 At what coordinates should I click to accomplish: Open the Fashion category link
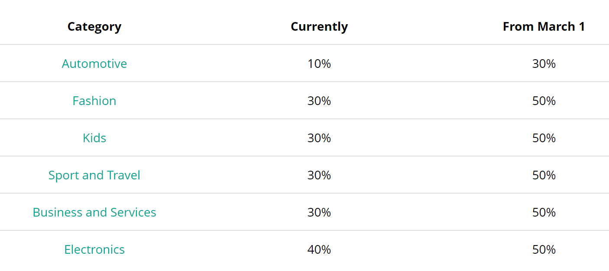click(94, 101)
